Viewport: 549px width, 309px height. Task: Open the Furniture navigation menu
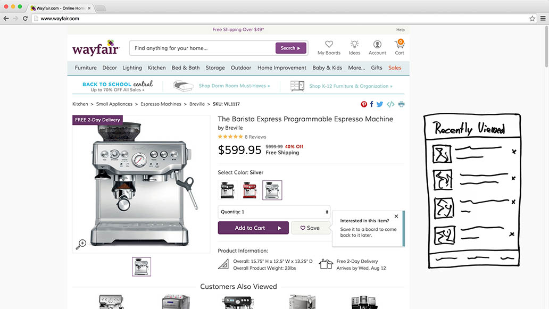click(86, 68)
